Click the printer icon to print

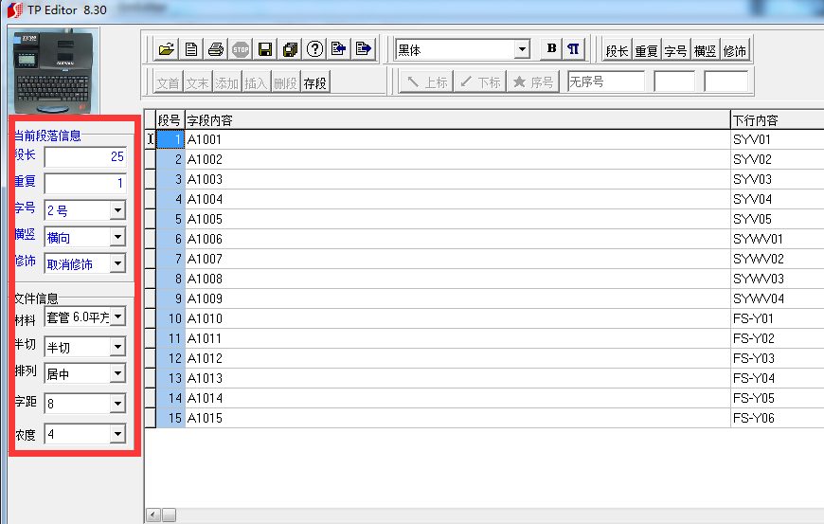coord(216,49)
